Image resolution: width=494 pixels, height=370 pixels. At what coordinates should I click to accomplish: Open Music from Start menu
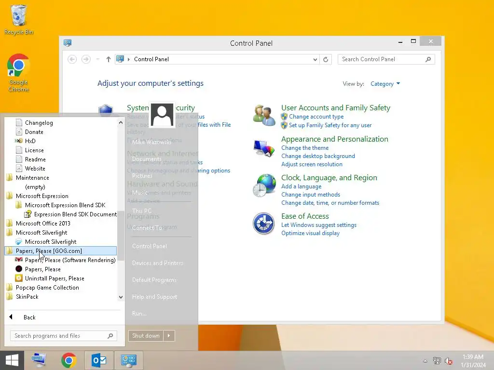[x=139, y=192]
